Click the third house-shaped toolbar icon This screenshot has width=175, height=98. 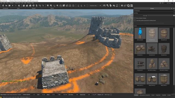30,5
